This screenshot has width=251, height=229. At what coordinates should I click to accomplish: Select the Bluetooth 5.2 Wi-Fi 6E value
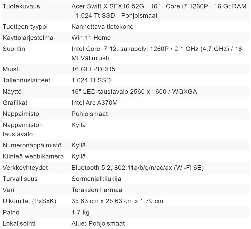pyautogui.click(x=138, y=168)
